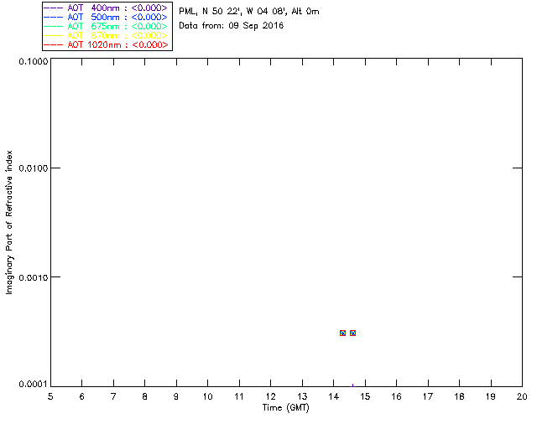This screenshot has width=537, height=429.
Task: Click the x-axis label 14
Action: pos(334,396)
